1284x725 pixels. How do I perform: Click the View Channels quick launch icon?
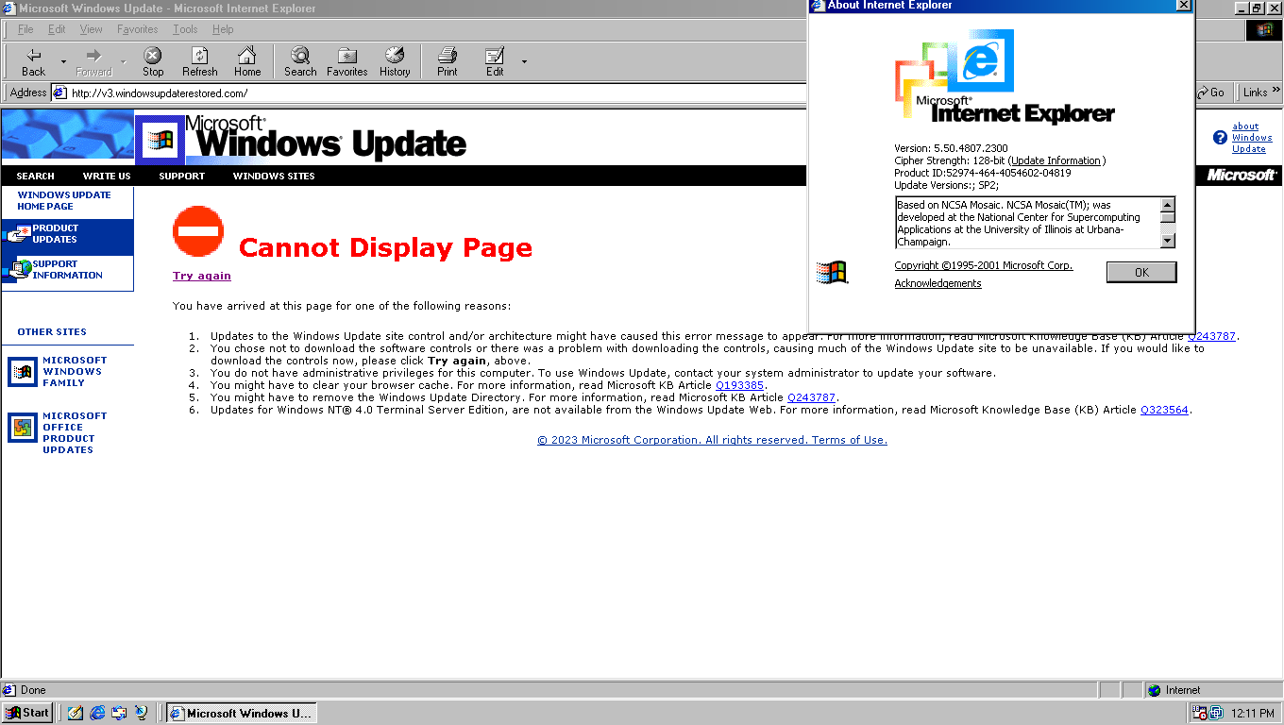pos(141,713)
